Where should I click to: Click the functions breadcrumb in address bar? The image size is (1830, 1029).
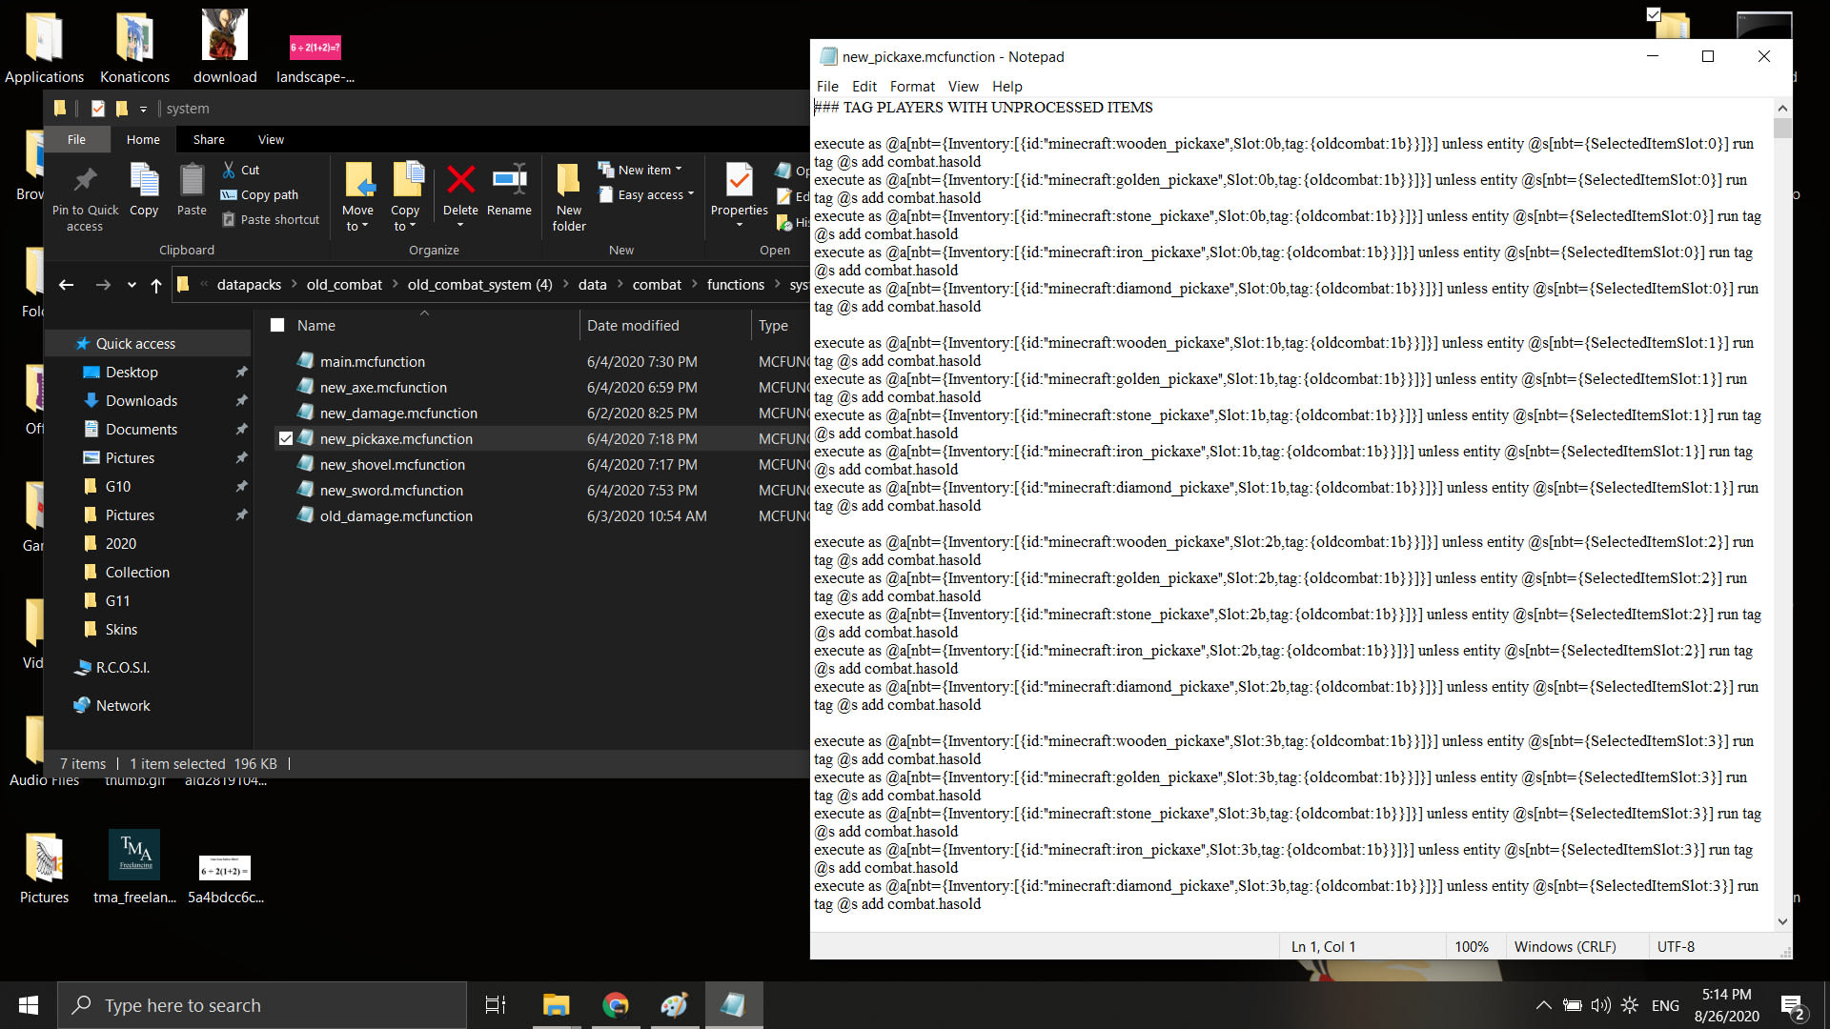point(735,285)
